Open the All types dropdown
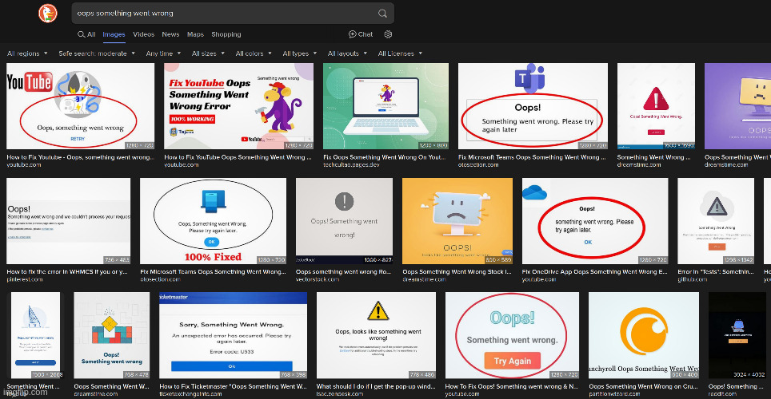The height and width of the screenshot is (399, 771). coord(300,53)
